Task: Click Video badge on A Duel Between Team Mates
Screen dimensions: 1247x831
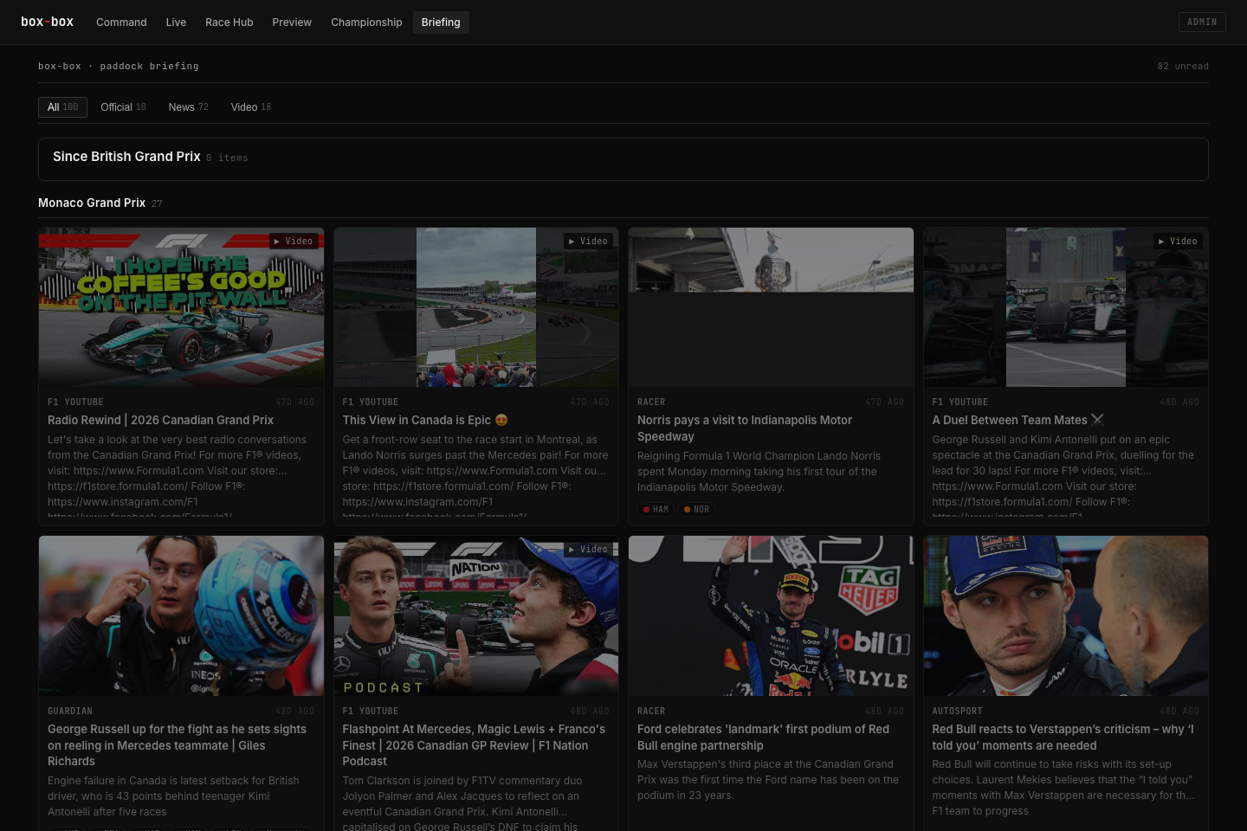Action: pos(1178,242)
